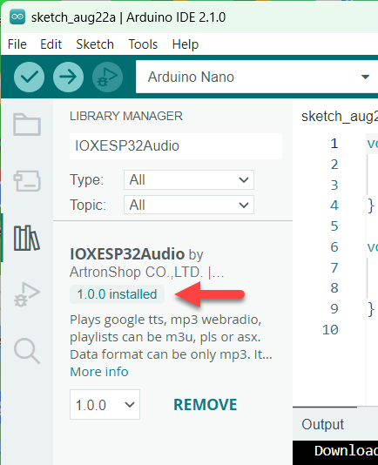The height and width of the screenshot is (465, 378).
Task: Start the debugger from the toolbar
Action: click(107, 77)
